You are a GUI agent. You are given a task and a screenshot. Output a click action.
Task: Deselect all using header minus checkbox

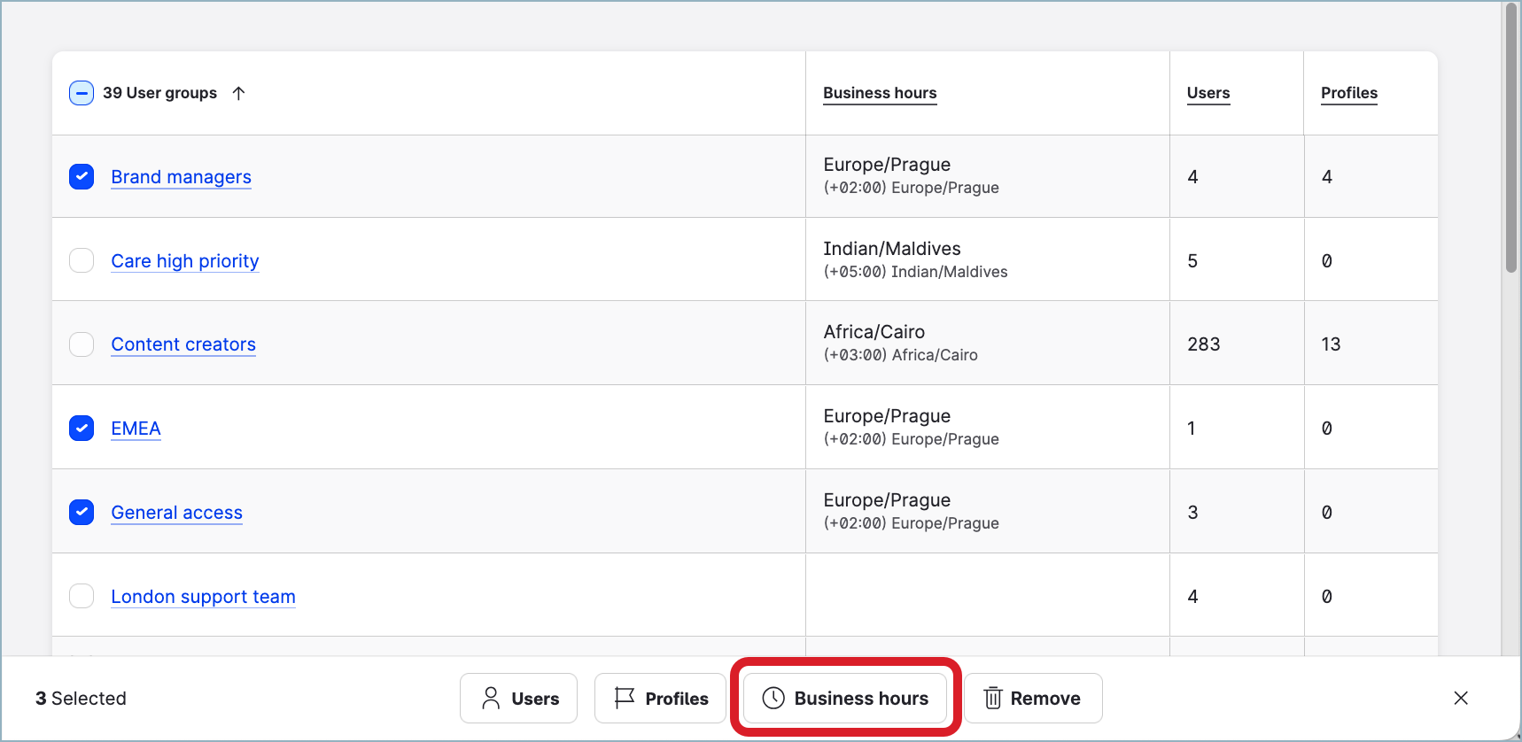click(x=82, y=93)
